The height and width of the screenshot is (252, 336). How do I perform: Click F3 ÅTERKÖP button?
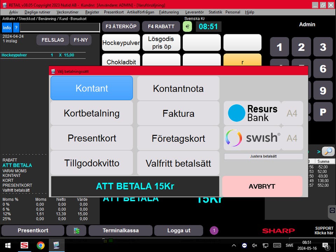click(121, 27)
